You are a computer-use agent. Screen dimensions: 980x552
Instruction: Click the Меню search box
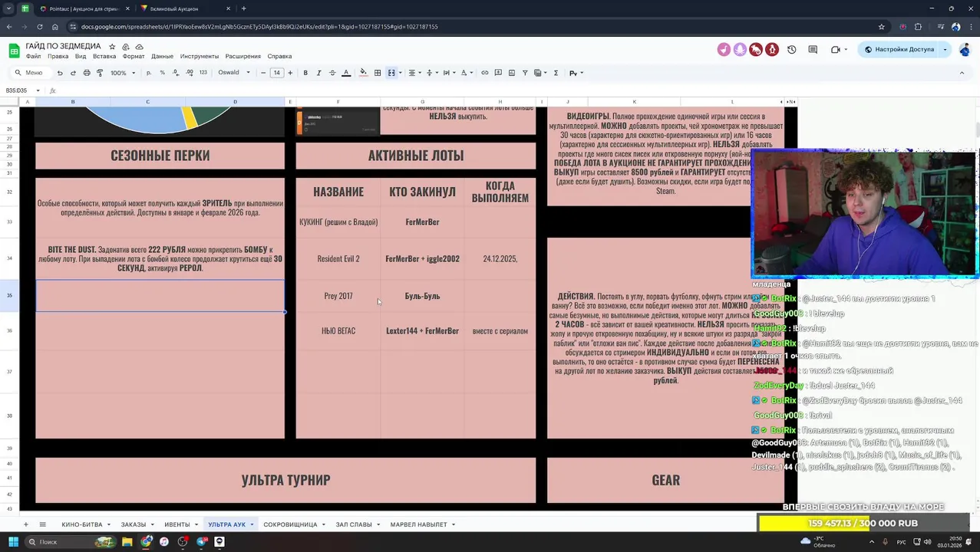click(30, 73)
